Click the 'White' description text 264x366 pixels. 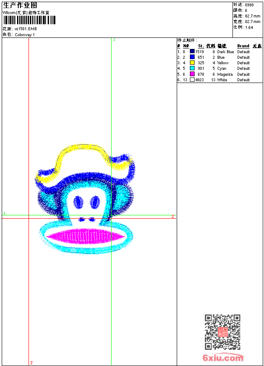222,80
